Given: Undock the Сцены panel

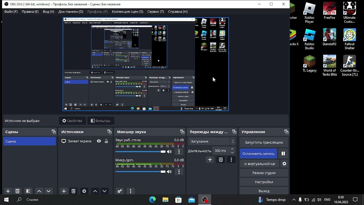Looking at the screenshot, I should [x=54, y=132].
